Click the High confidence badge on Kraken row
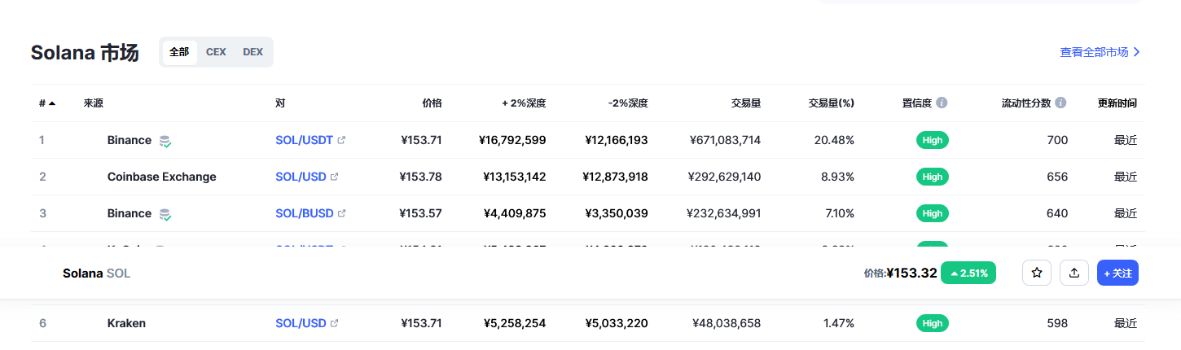 [933, 323]
